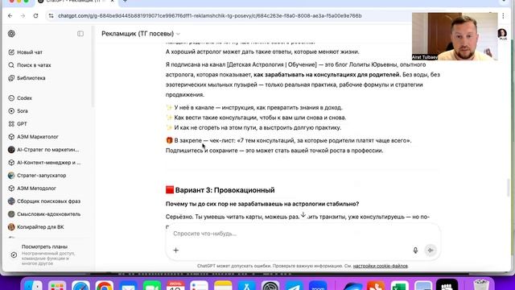Screen dimensions: 515x290
Task: Click the voice mode button in composer
Action: pos(431,251)
